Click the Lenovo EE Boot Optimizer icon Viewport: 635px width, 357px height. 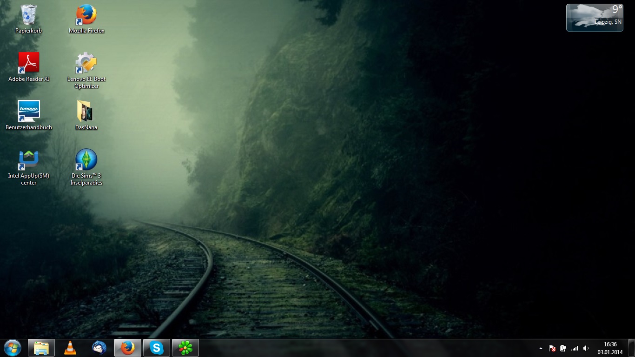[86, 63]
